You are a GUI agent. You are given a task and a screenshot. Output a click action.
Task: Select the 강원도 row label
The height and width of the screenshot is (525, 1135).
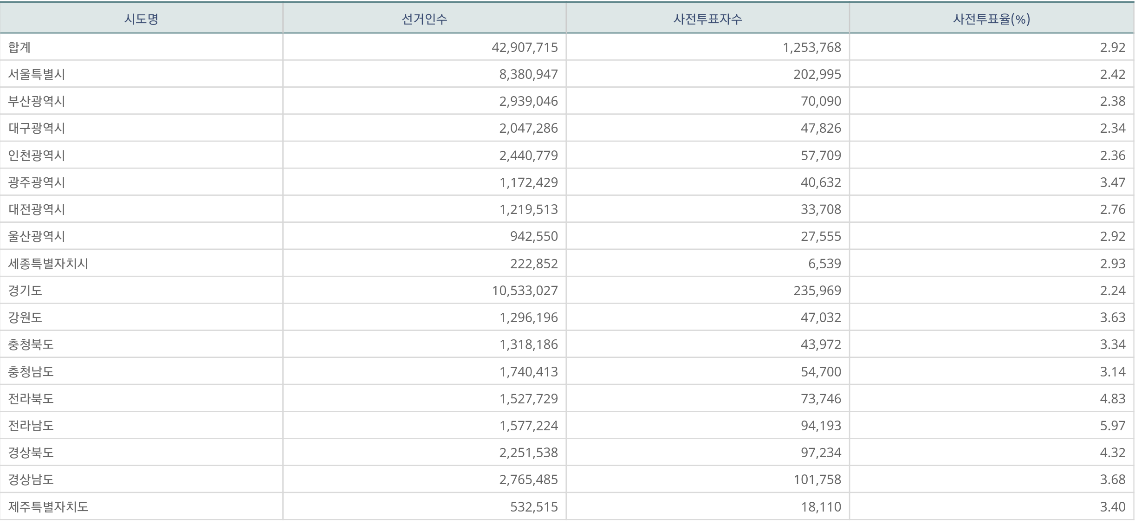point(25,318)
